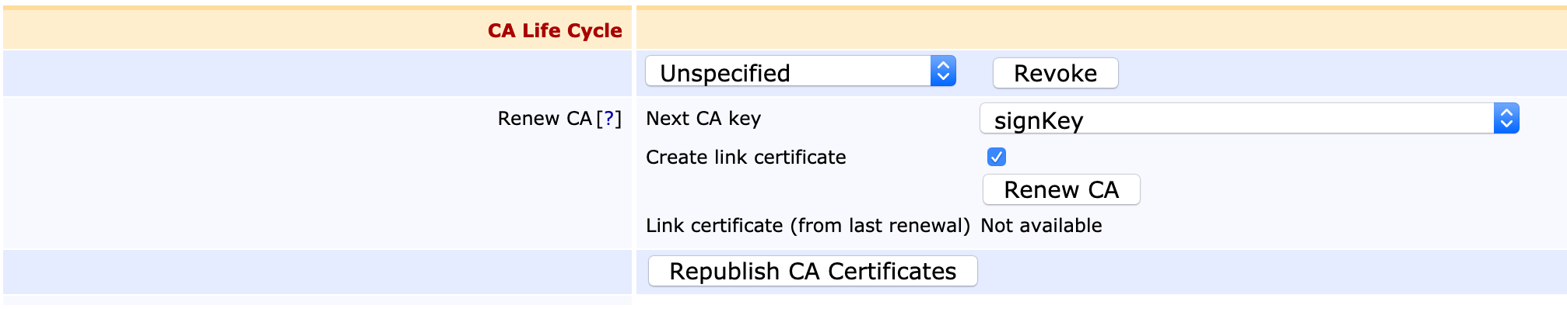The image size is (1567, 312).
Task: Click the empty label cell left of Unspecified dropdown
Action: click(x=311, y=73)
